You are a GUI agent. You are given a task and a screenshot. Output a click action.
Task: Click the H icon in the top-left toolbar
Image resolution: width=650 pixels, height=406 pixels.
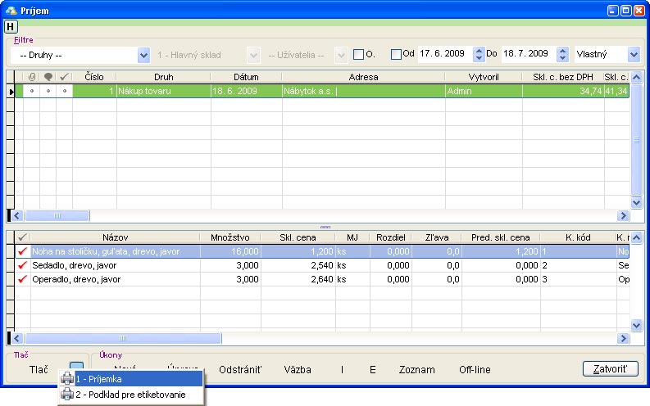coord(11,26)
